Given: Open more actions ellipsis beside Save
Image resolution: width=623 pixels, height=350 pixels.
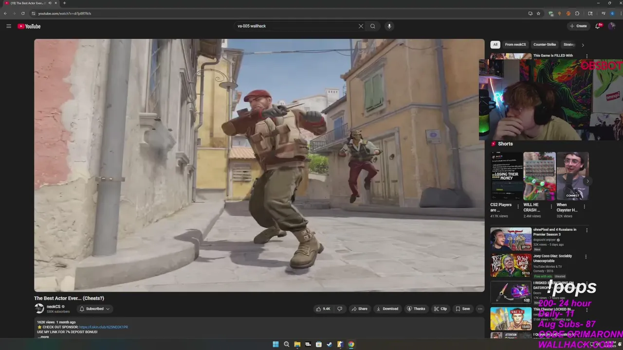Looking at the screenshot, I should 480,309.
